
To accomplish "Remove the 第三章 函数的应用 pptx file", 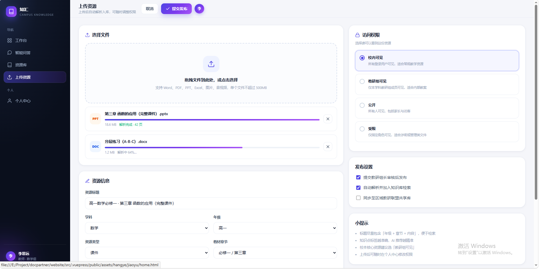I will [328, 119].
